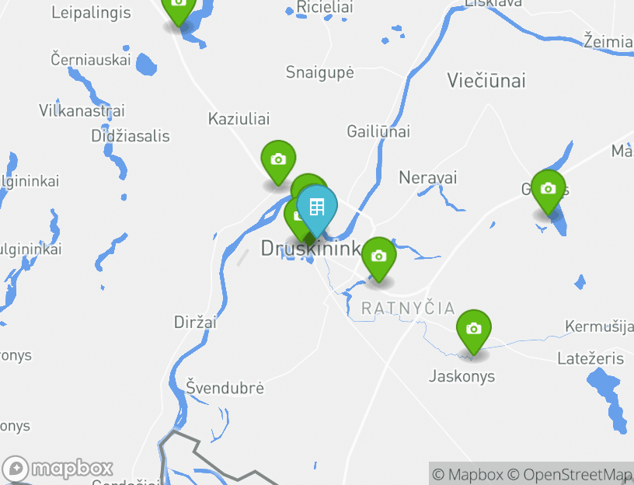The image size is (634, 485).
Task: Click the Snaigupė village label
Action: (x=320, y=73)
